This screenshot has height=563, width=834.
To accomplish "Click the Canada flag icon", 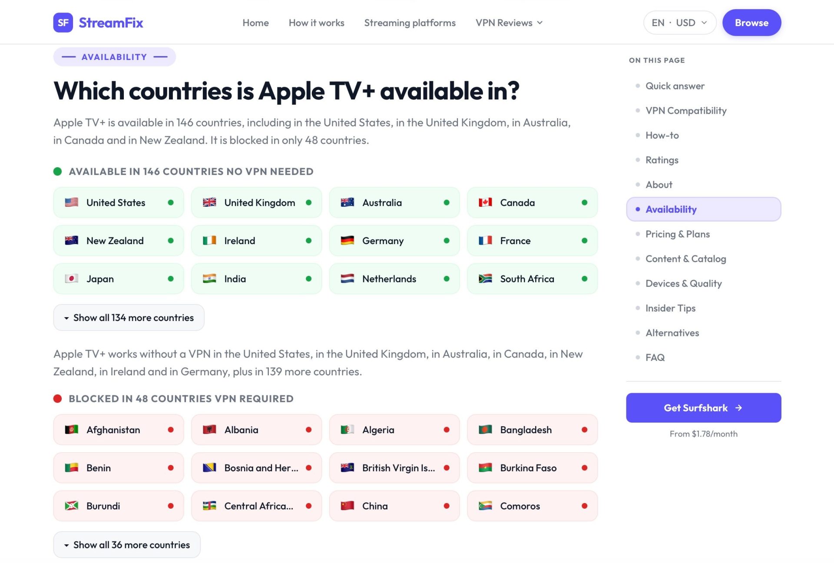I will click(485, 202).
